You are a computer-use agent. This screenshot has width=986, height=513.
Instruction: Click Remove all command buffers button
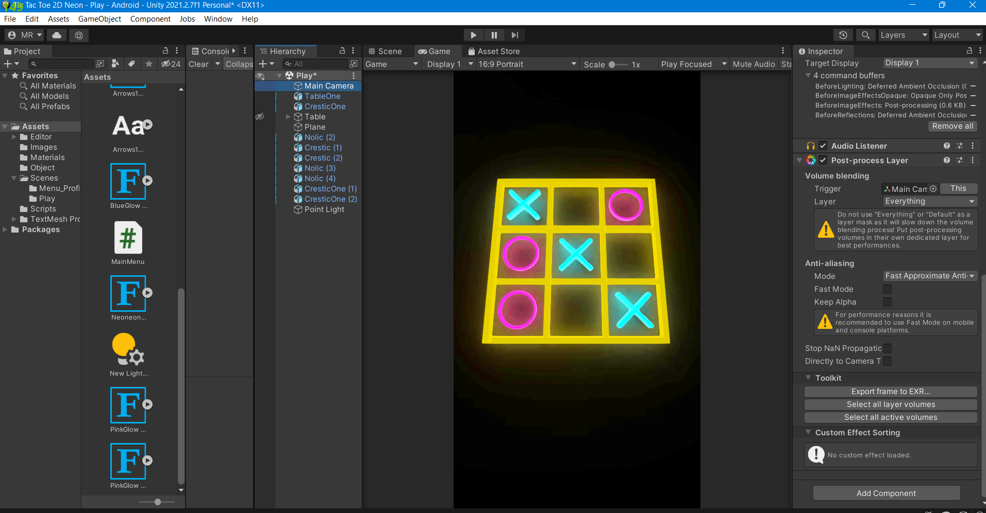[952, 126]
